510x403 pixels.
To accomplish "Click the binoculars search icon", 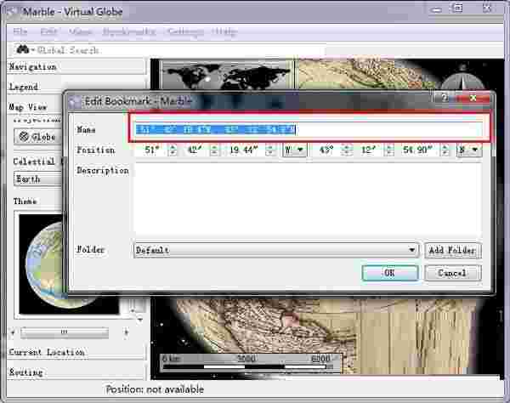I will pyautogui.click(x=22, y=50).
